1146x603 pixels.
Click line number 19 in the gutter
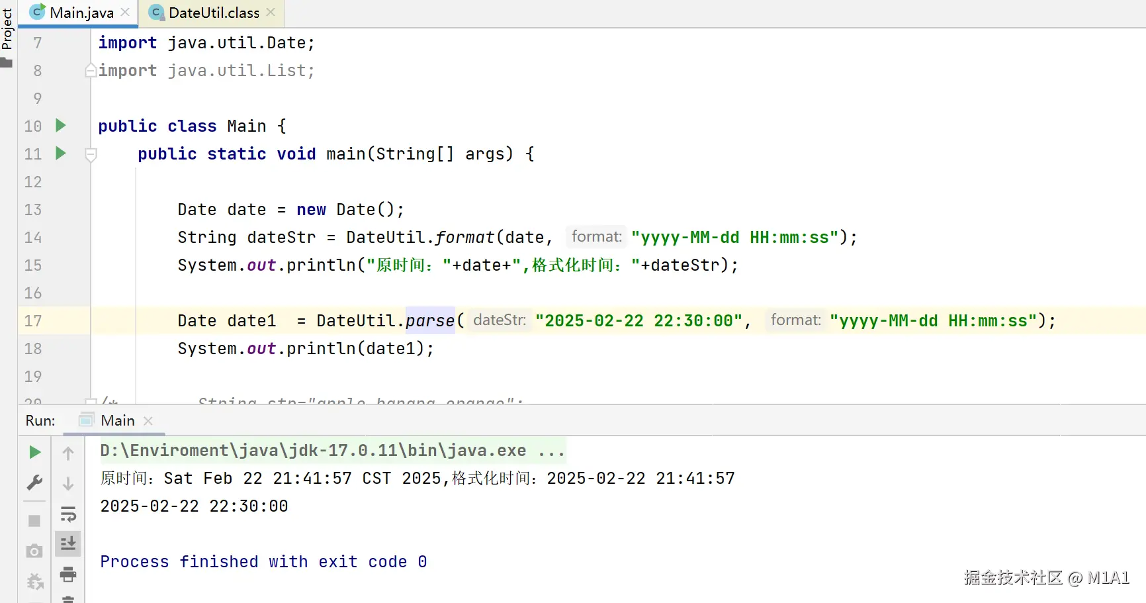click(x=33, y=377)
